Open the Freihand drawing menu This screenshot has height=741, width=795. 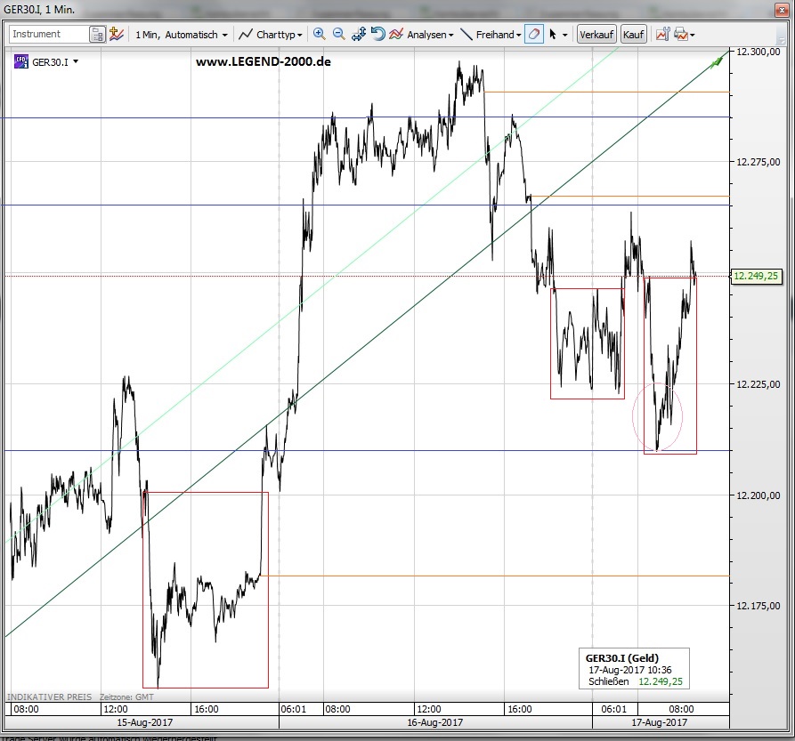(491, 34)
